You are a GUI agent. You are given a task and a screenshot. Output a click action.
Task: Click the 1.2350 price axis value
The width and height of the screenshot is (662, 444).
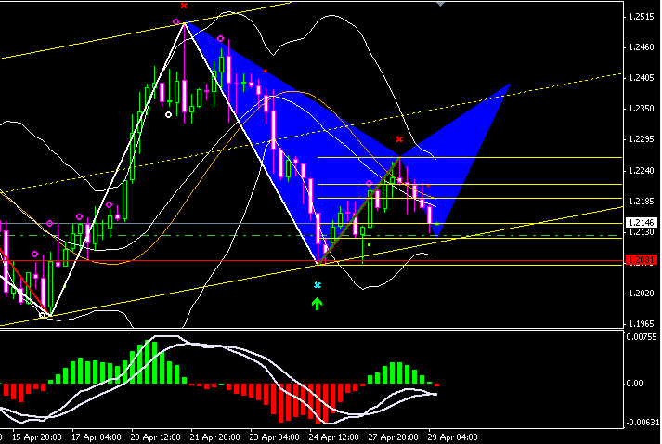(x=641, y=109)
